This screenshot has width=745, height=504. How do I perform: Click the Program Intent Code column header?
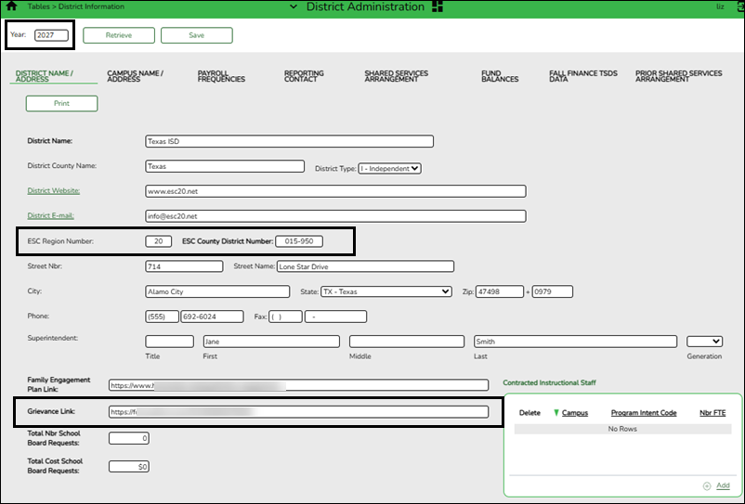[644, 413]
